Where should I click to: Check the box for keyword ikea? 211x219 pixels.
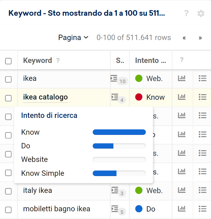click(8, 79)
